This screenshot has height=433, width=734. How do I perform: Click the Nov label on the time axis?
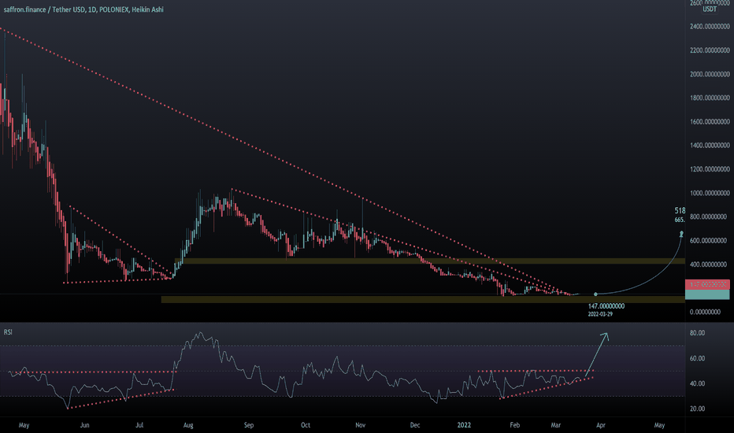[360, 425]
